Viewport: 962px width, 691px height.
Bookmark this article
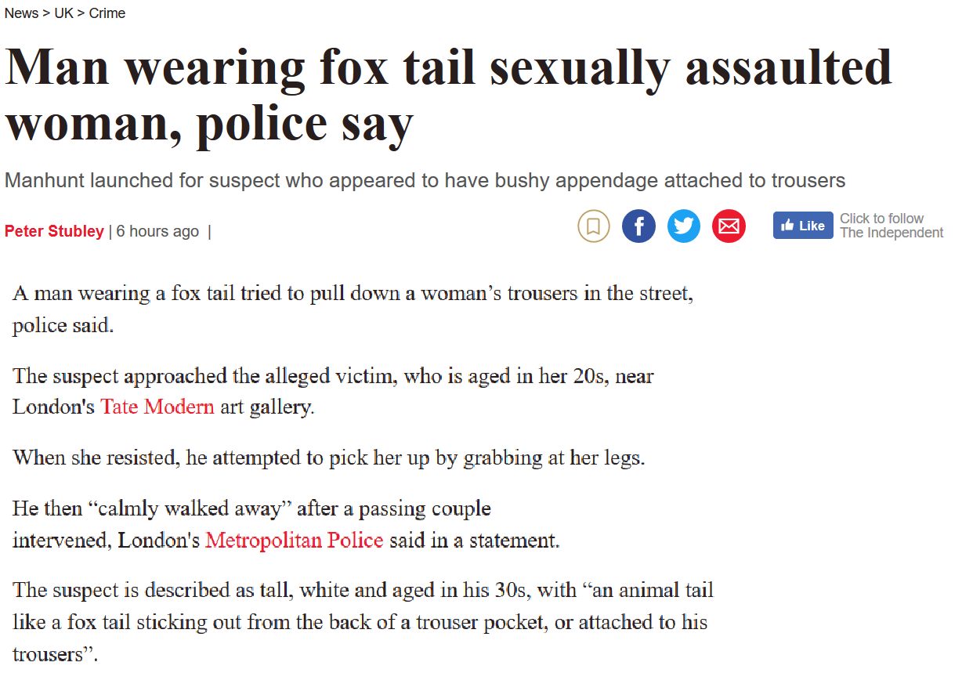pyautogui.click(x=593, y=226)
